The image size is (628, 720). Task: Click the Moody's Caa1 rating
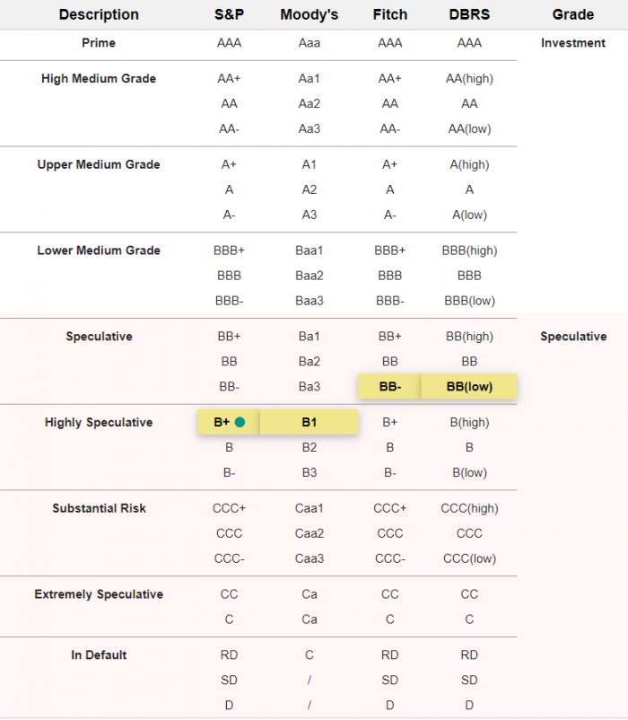click(x=310, y=508)
